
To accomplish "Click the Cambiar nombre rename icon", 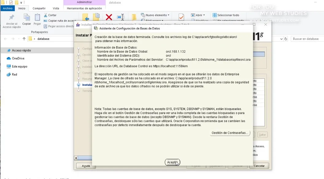I will point(121,17).
